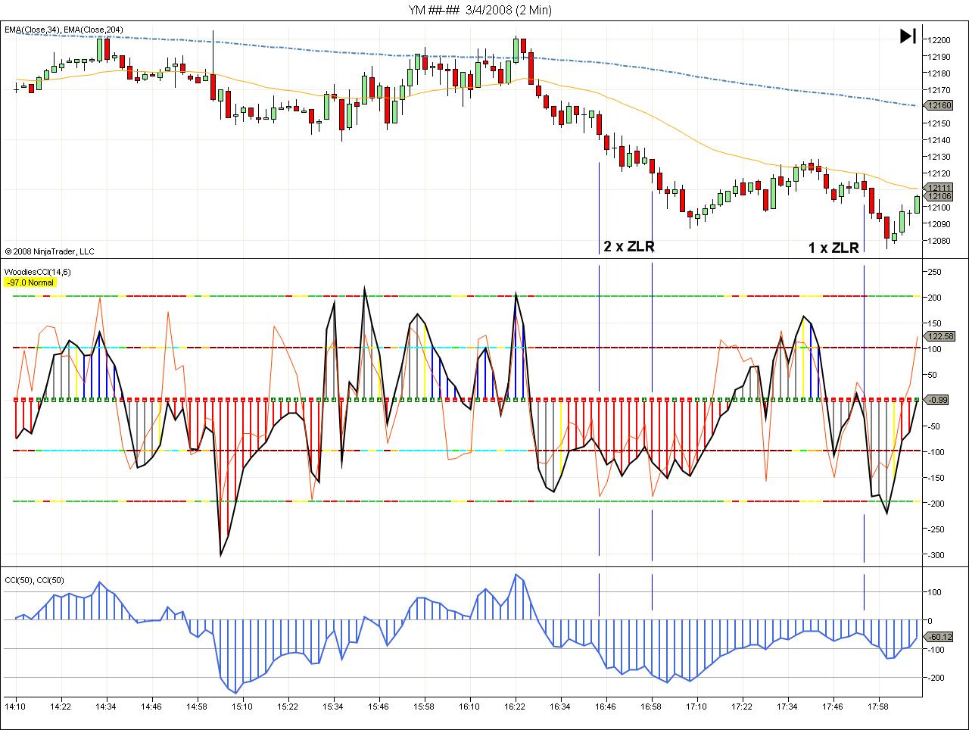The image size is (969, 730).
Task: Click the 12111 price marker on axis
Action: (x=939, y=188)
